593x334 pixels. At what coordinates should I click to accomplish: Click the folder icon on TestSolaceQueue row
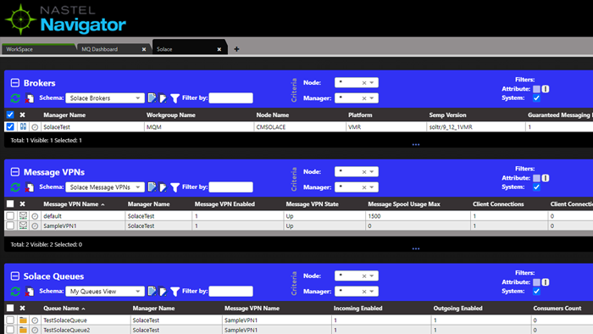click(x=23, y=320)
